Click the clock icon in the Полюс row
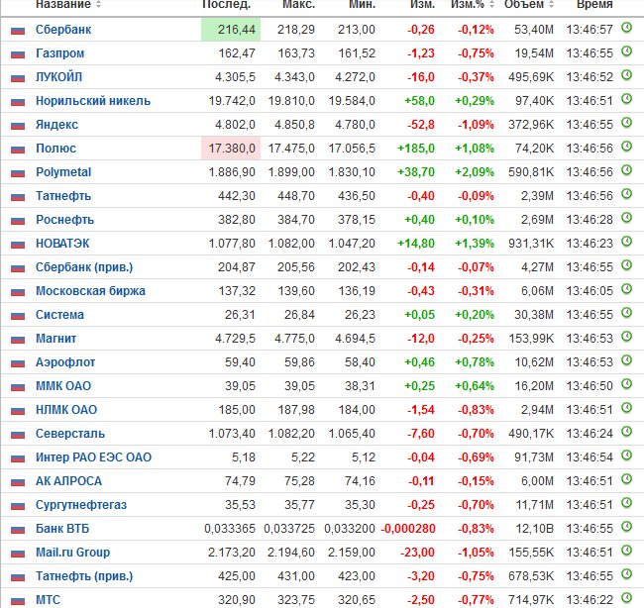Image resolution: width=644 pixels, height=608 pixels. click(x=626, y=147)
